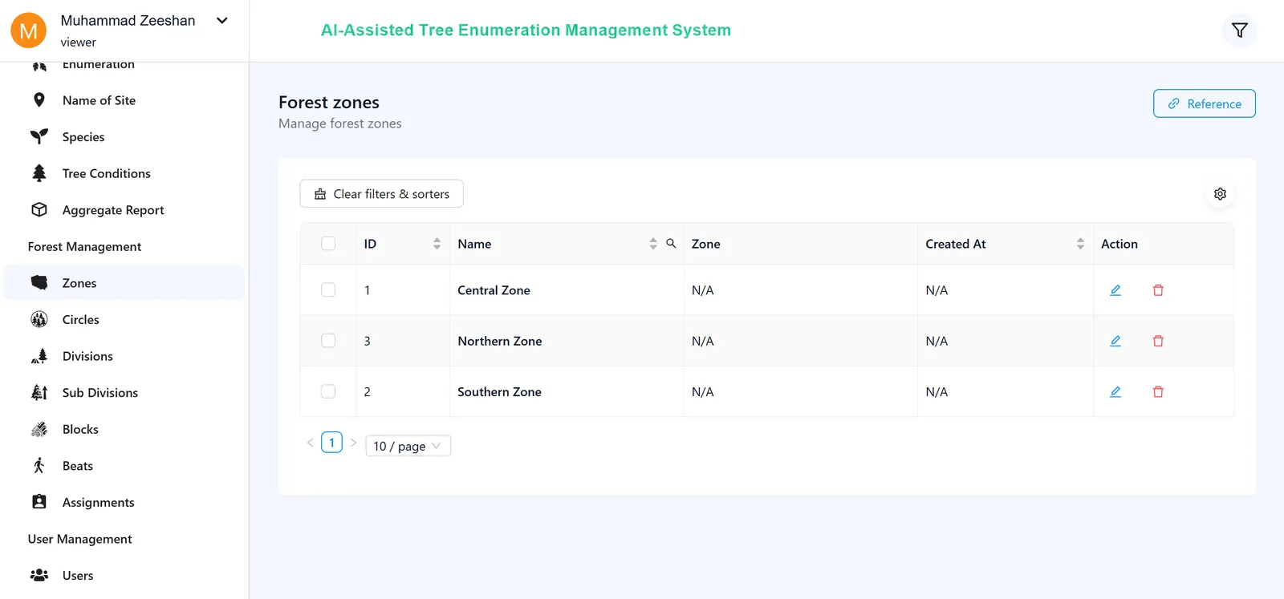Screen dimensions: 1284x599
Task: Sort by Name column arrows
Action: 653,244
